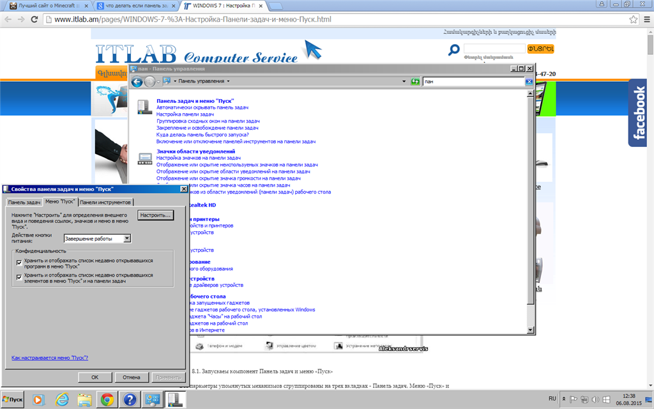
Task: Click the ITLAB site search input box
Action: click(x=494, y=49)
